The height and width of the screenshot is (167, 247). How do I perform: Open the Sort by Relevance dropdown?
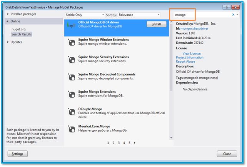[139, 15]
